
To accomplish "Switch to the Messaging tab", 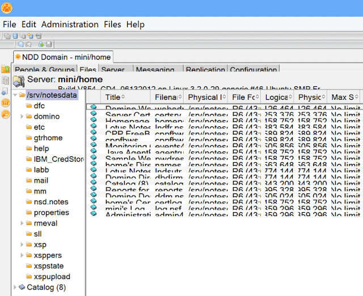I will [159, 69].
